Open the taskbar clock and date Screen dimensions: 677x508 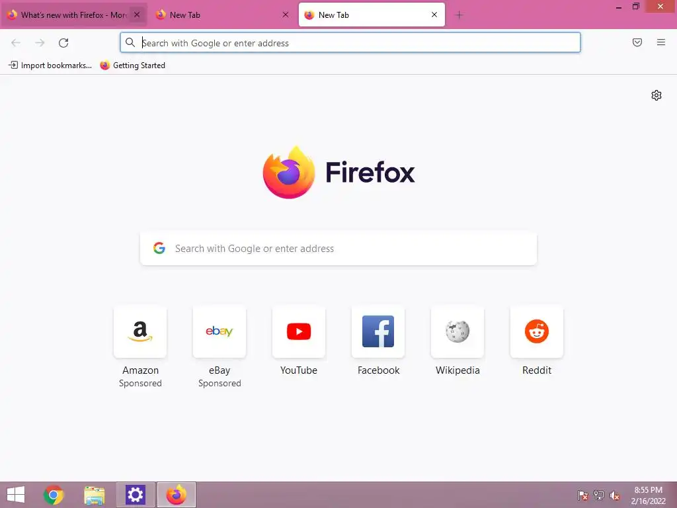[x=648, y=495]
